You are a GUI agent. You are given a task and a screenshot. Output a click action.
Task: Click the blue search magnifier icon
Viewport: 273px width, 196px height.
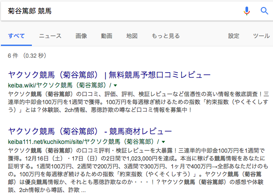(x=264, y=11)
